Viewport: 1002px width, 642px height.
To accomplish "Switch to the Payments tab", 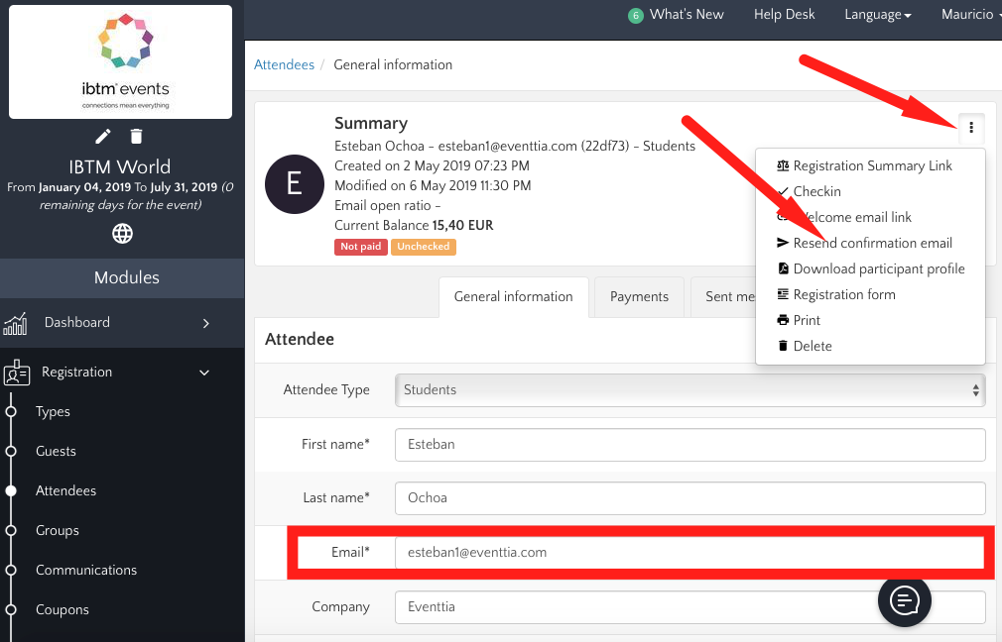I will point(639,296).
